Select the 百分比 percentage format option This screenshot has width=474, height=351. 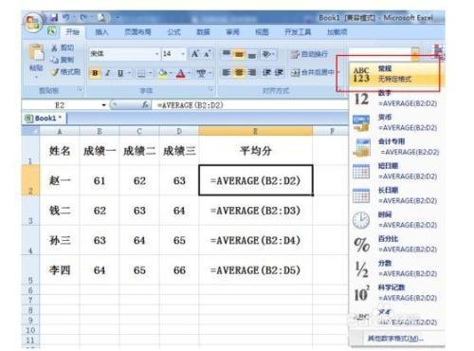coord(396,245)
